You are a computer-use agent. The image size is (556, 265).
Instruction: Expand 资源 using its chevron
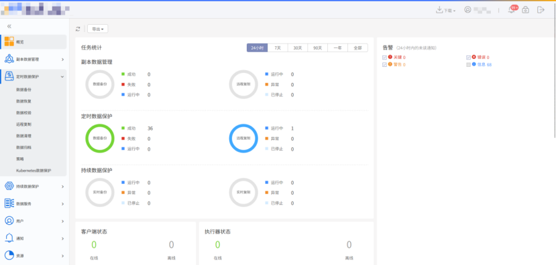(62, 256)
